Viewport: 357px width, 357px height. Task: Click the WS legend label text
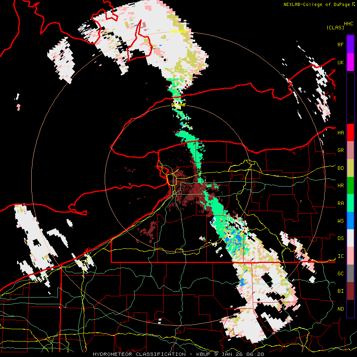340,221
